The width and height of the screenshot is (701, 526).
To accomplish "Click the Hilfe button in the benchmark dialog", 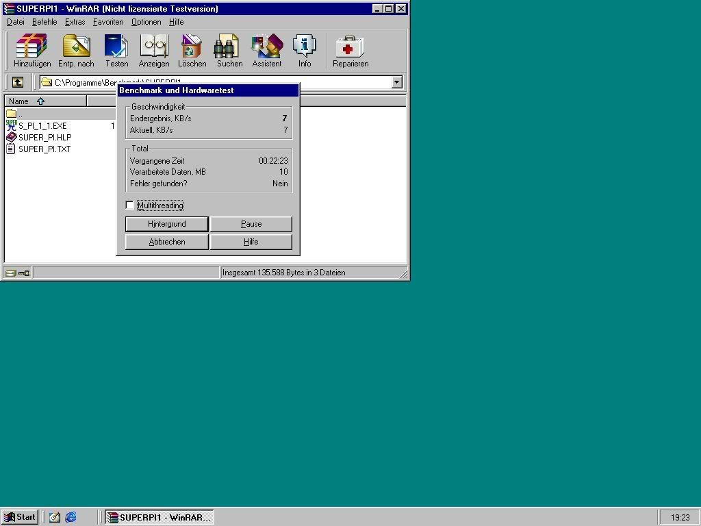I will pos(251,242).
